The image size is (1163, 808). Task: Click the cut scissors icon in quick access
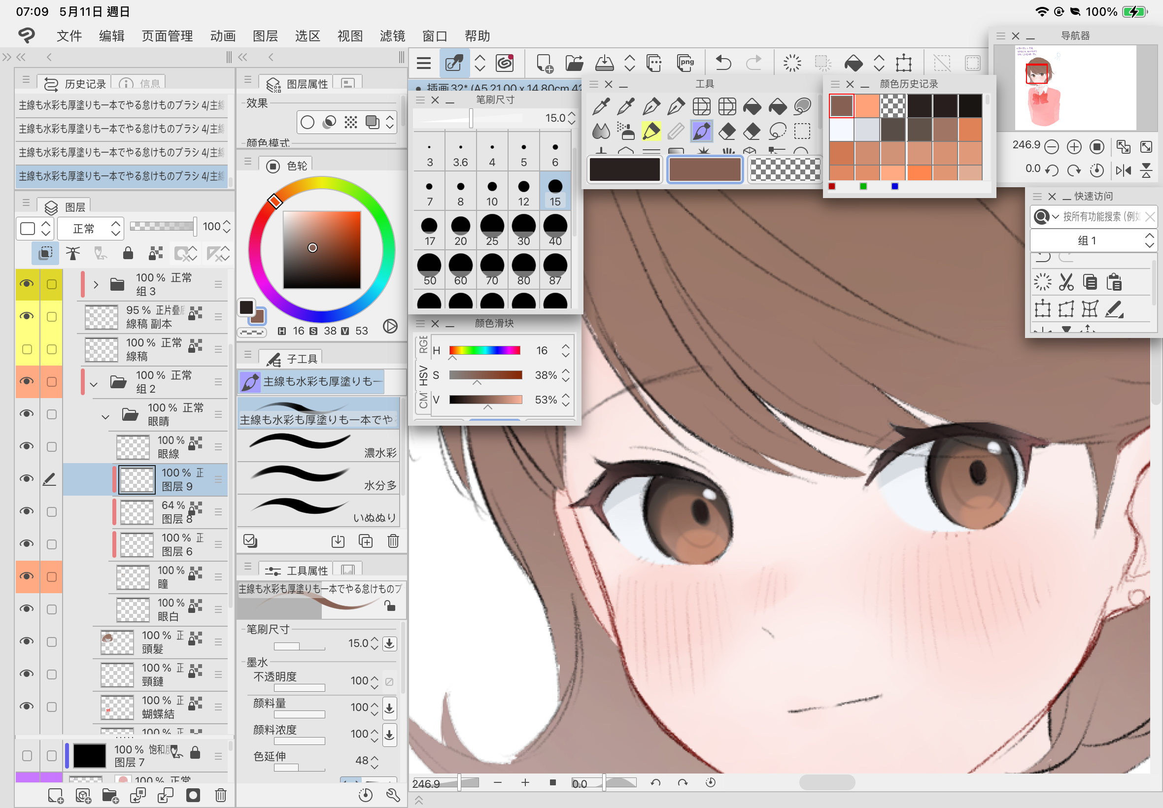tap(1066, 282)
